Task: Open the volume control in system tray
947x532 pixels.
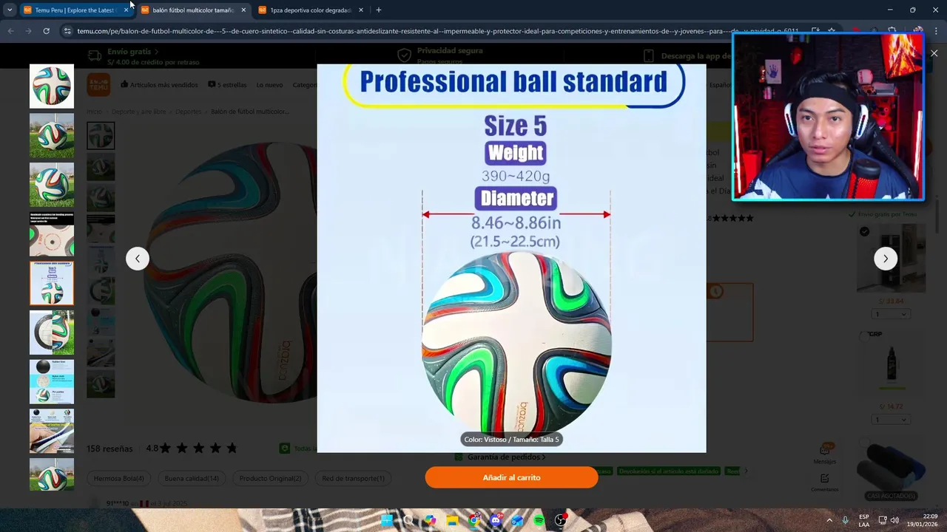Action: pyautogui.click(x=894, y=520)
